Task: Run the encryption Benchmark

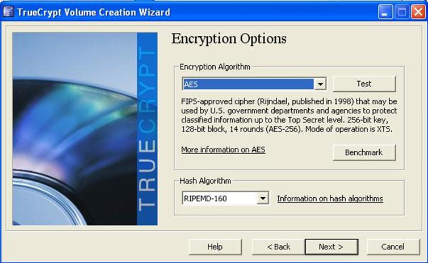Action: click(x=364, y=152)
